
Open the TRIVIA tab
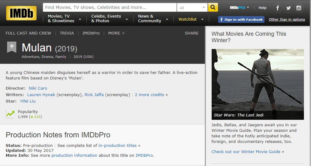point(67,33)
